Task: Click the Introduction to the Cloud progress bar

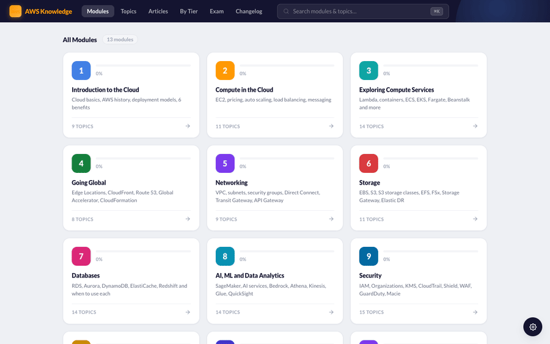Action: pyautogui.click(x=143, y=65)
